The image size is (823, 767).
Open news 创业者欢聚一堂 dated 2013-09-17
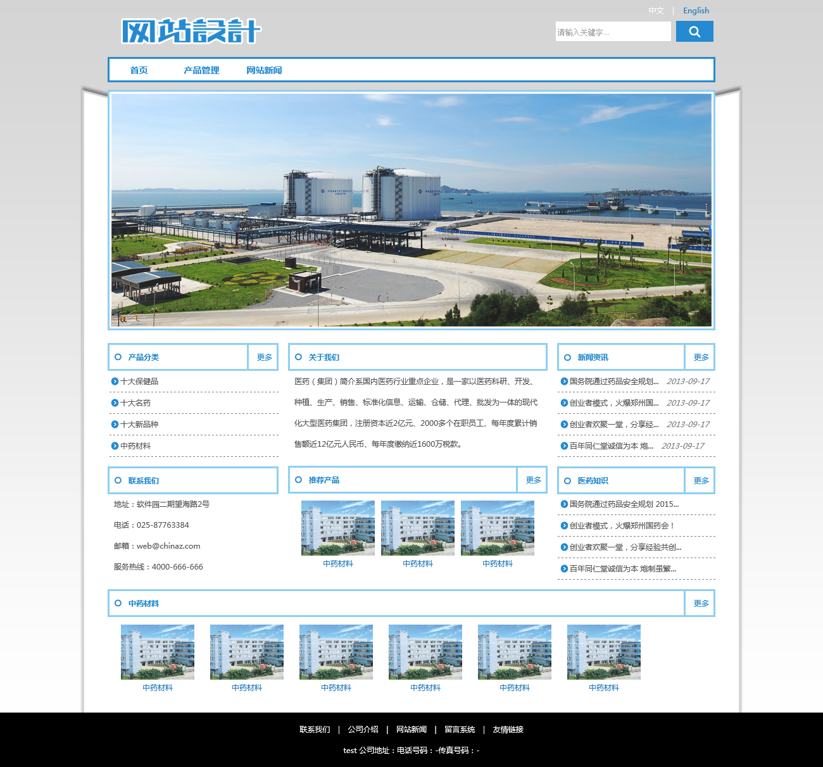(613, 424)
